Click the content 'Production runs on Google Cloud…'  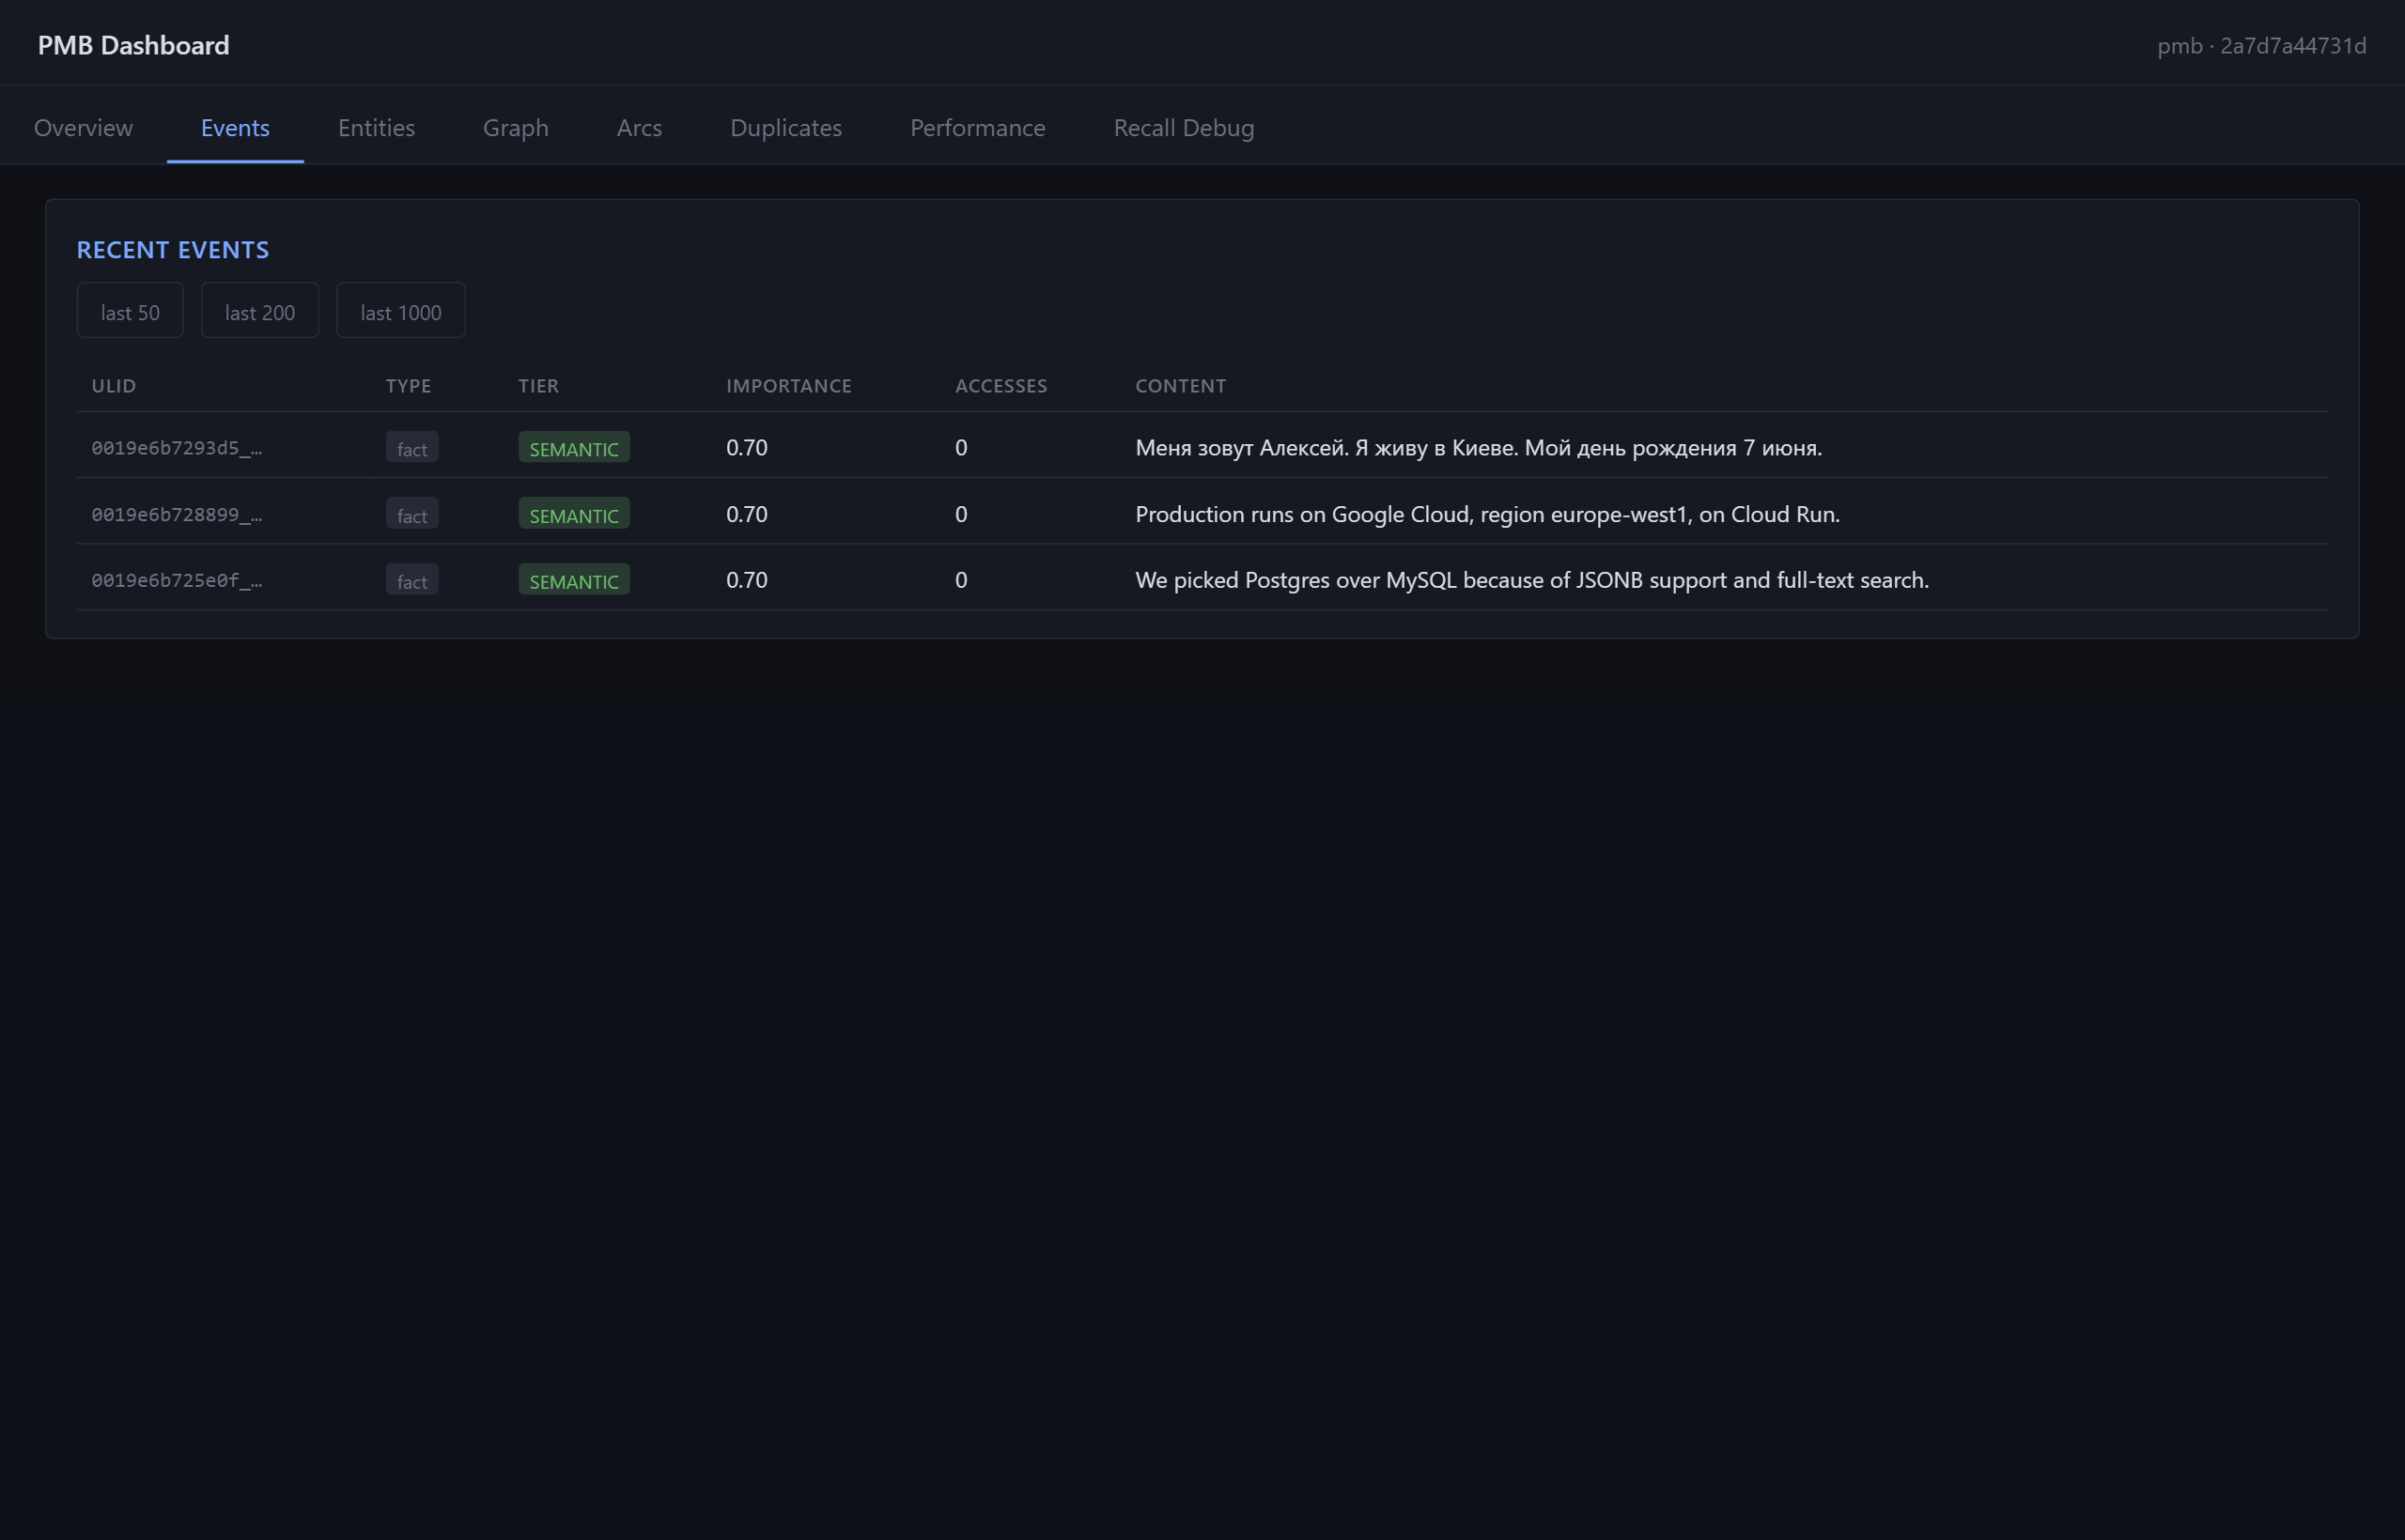pyautogui.click(x=1487, y=514)
